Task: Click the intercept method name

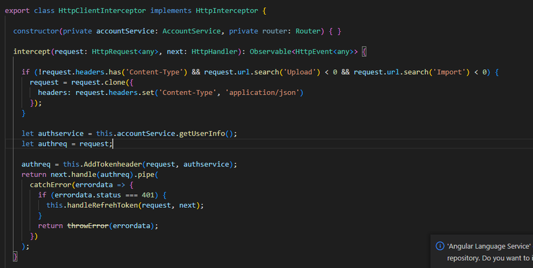Action: tap(32, 52)
